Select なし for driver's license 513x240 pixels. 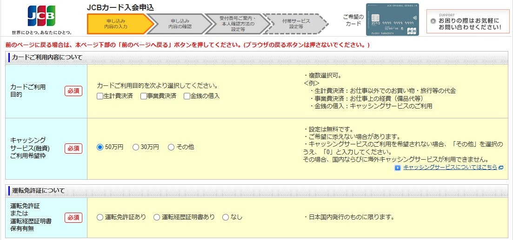tap(226, 217)
